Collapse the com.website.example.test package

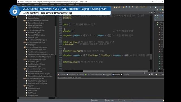point(23,78)
